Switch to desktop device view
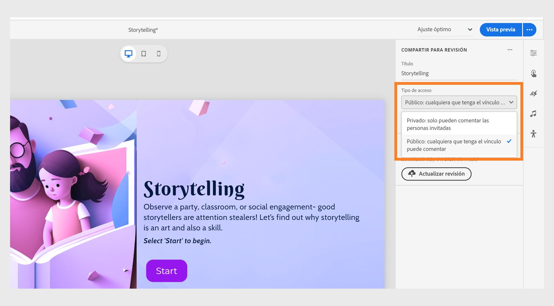The width and height of the screenshot is (554, 306). click(128, 54)
